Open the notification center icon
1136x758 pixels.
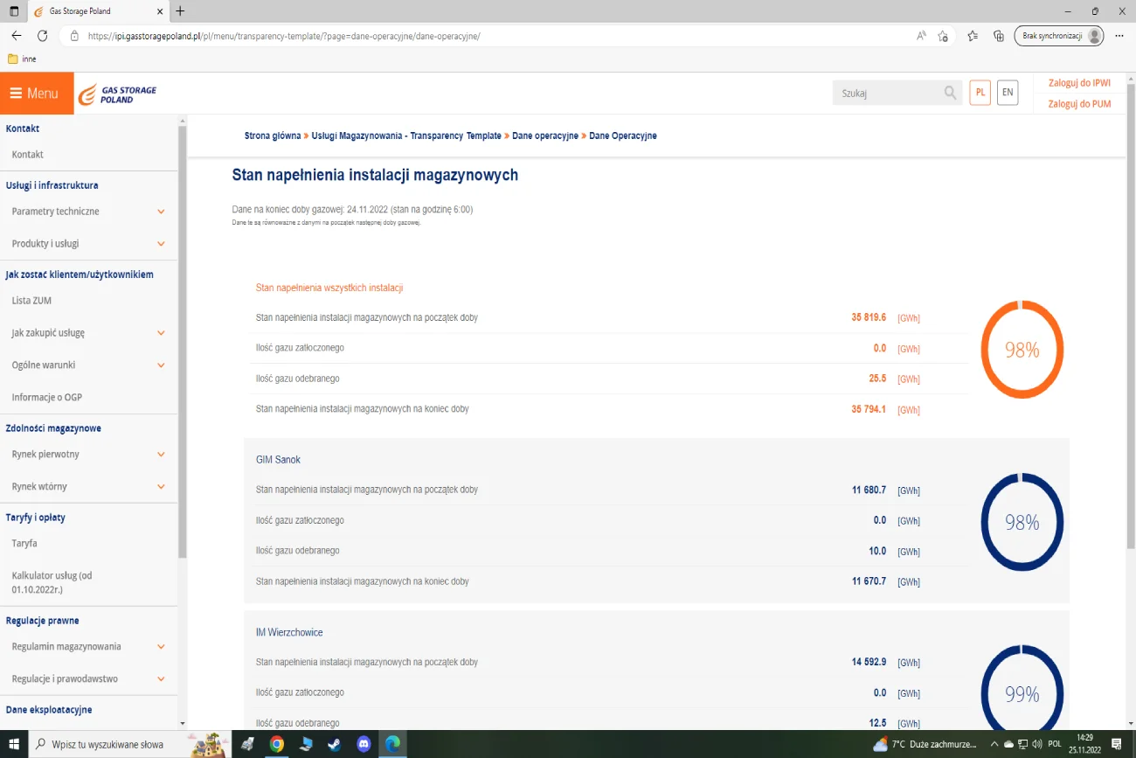1116,744
